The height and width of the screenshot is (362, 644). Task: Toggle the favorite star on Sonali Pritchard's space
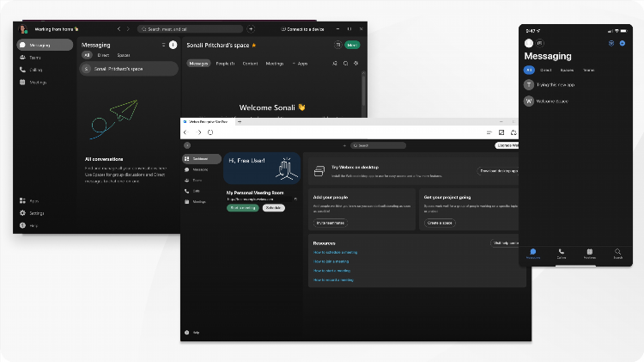[x=254, y=46]
